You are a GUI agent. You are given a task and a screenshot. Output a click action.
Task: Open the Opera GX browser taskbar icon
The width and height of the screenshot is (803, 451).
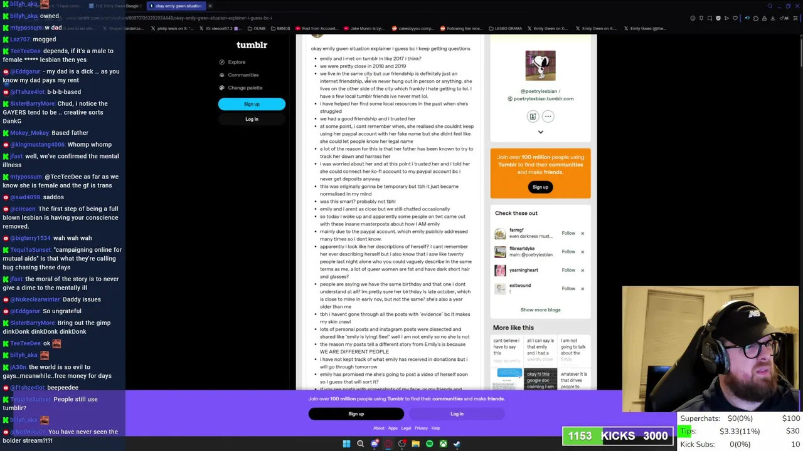(388, 444)
